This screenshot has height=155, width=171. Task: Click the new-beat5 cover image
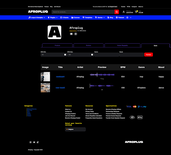pos(45,88)
